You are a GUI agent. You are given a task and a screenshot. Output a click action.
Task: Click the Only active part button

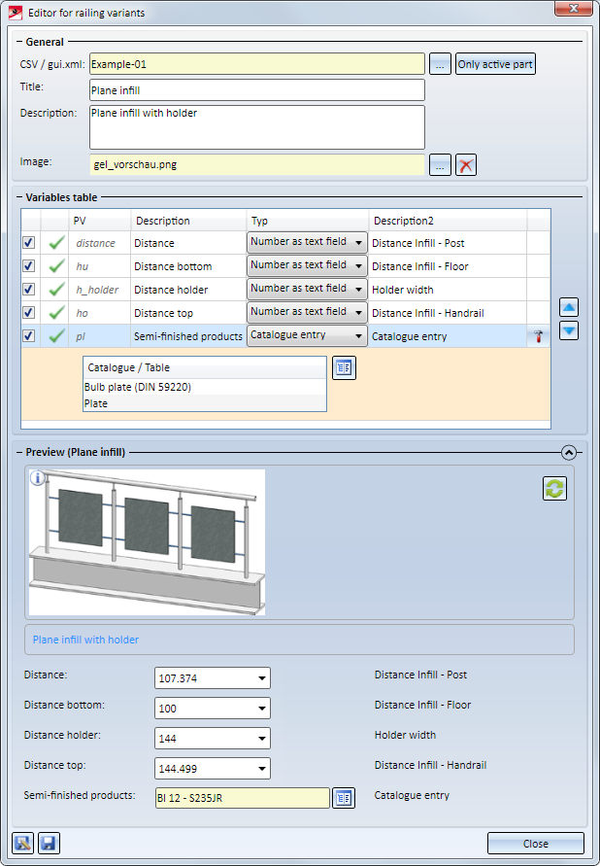pyautogui.click(x=495, y=64)
